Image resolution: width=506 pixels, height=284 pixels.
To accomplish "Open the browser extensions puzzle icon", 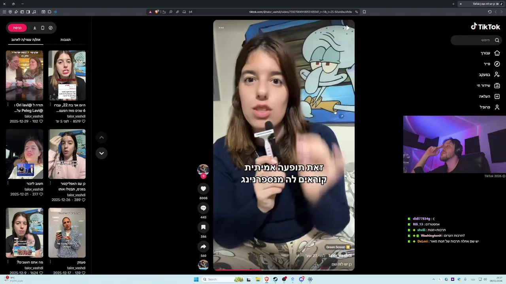I will point(49,12).
